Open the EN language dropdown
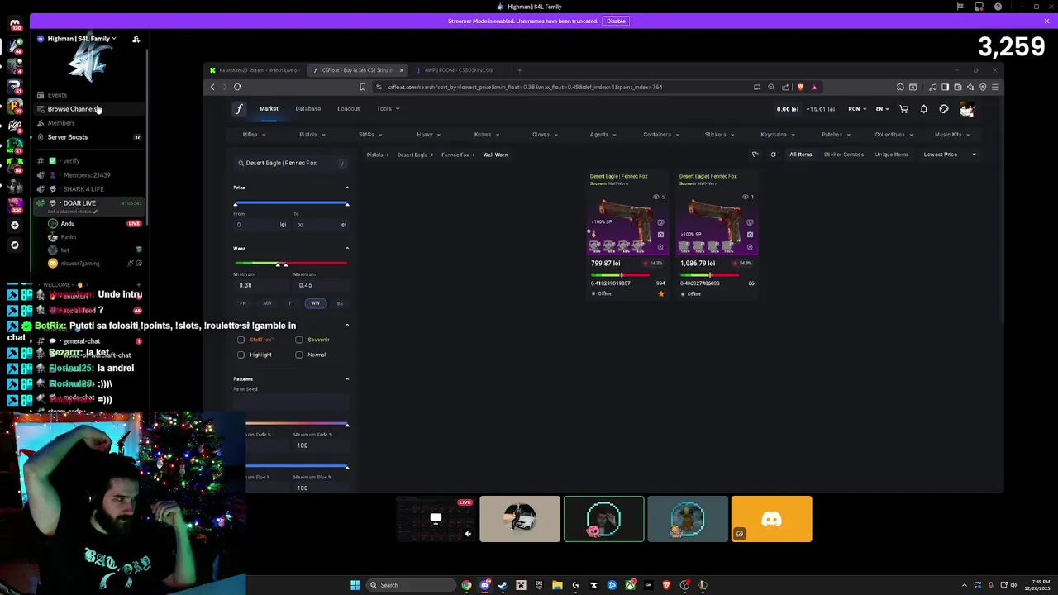 882,109
